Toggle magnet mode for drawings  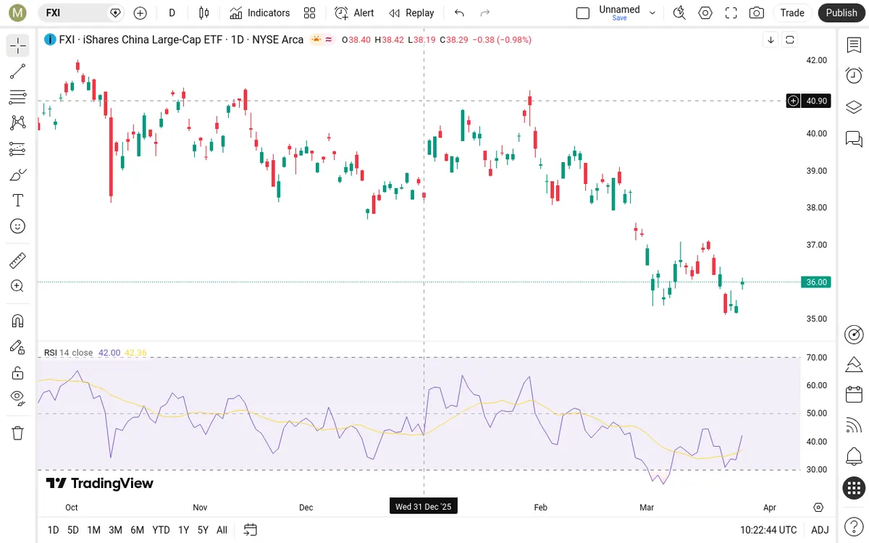(x=18, y=321)
